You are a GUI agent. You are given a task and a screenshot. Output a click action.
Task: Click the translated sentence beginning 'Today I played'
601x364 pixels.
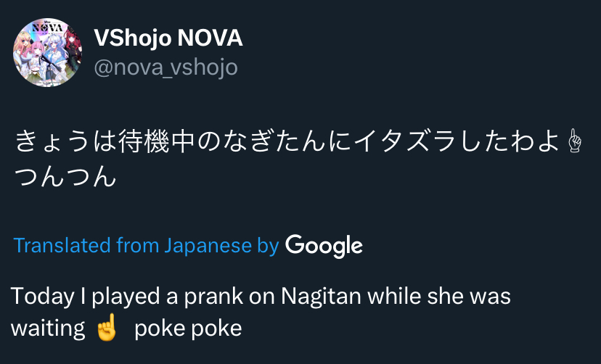click(260, 297)
